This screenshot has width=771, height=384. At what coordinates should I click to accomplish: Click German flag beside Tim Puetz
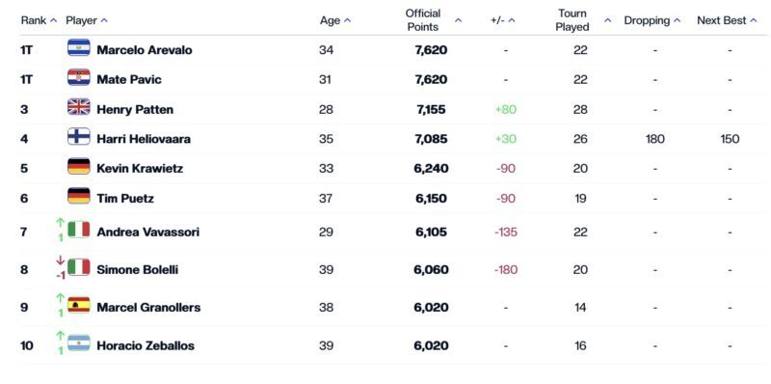pyautogui.click(x=79, y=196)
